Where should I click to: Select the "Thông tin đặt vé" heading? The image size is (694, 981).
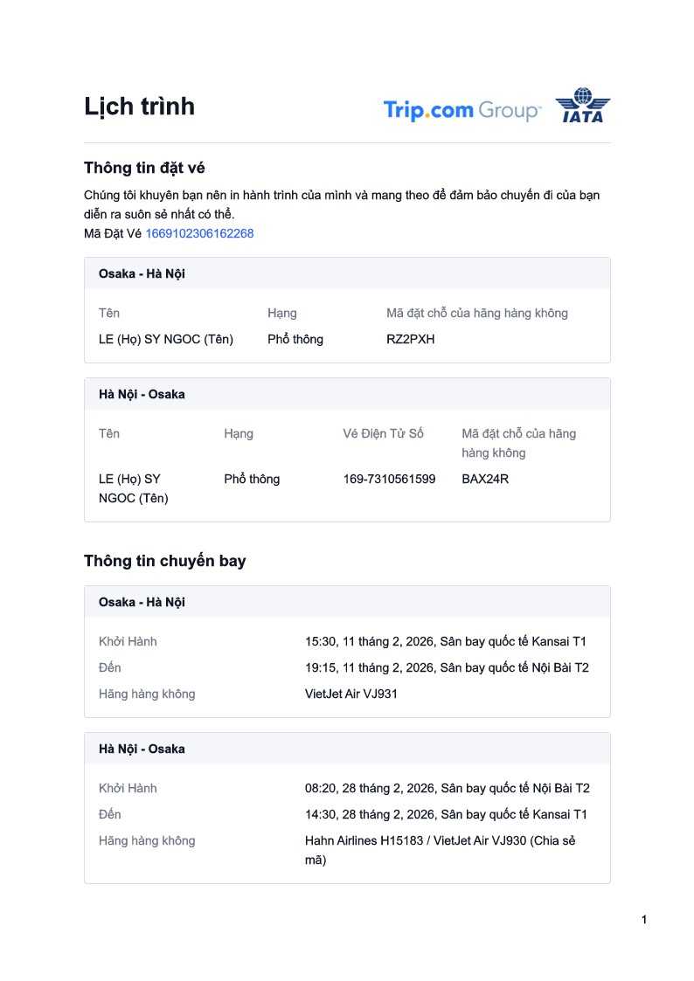144,168
